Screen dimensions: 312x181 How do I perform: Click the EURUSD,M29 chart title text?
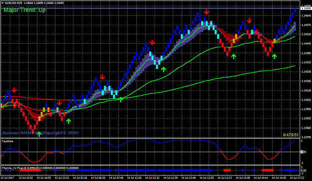click(14, 3)
